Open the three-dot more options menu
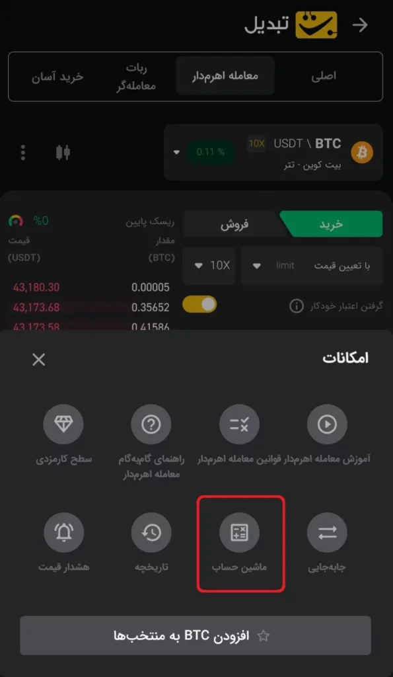 (x=23, y=153)
